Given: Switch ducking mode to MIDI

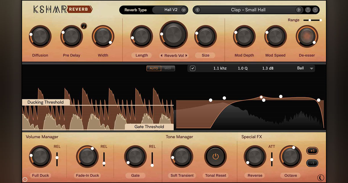Looking at the screenshot, I should [168, 69].
